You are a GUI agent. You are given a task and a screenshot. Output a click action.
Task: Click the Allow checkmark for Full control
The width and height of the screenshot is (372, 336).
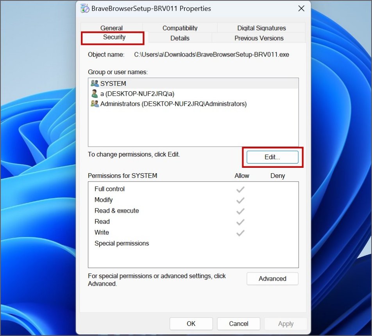[x=240, y=189]
